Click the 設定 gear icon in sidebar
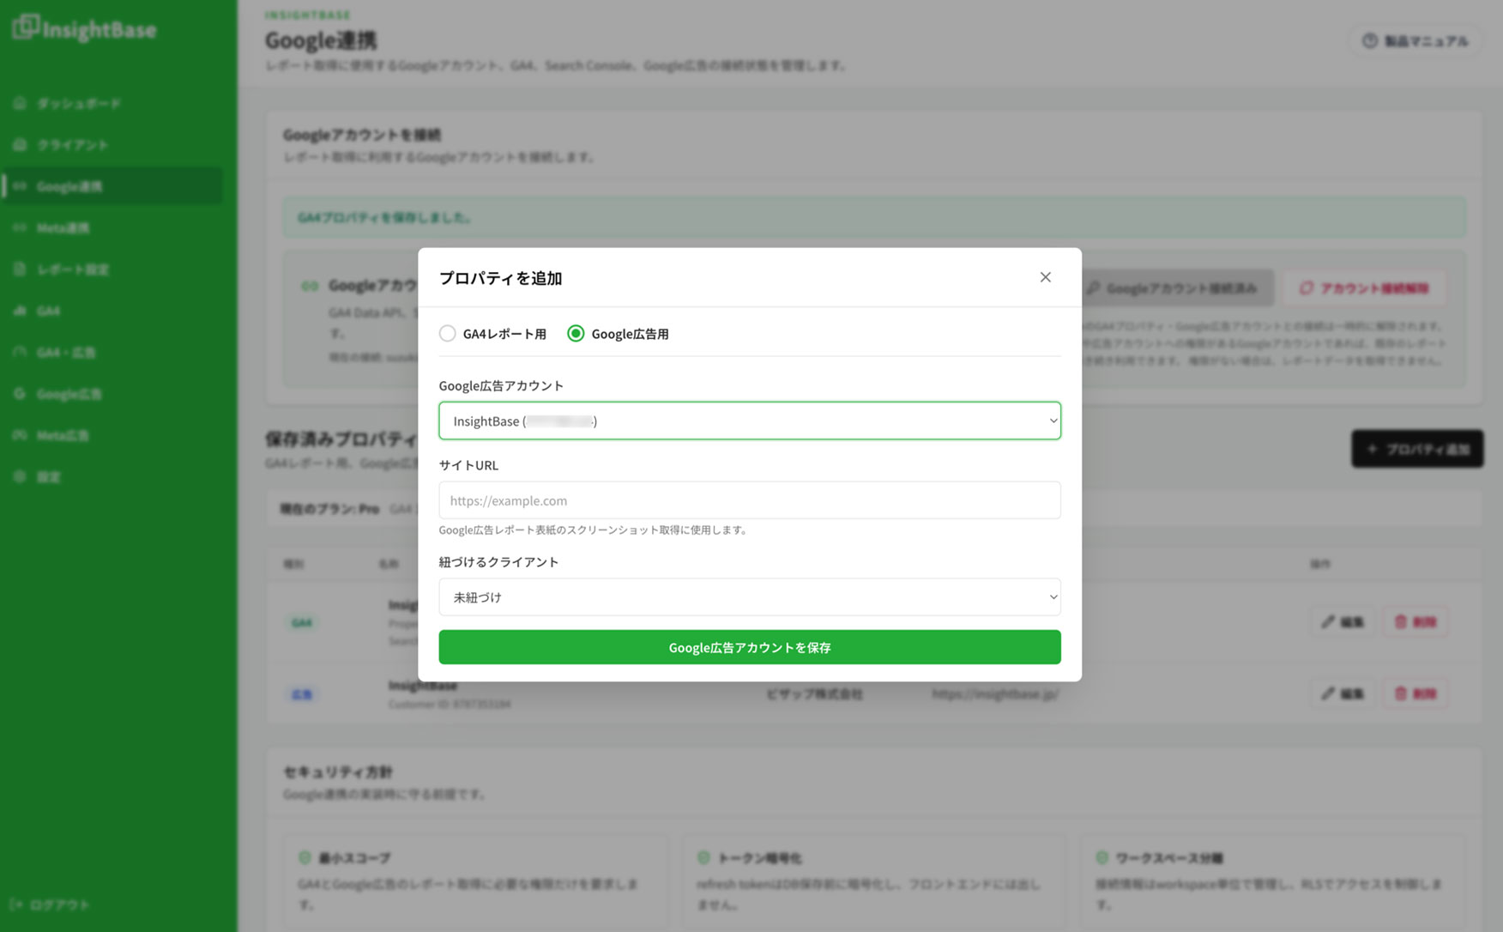 (x=20, y=476)
